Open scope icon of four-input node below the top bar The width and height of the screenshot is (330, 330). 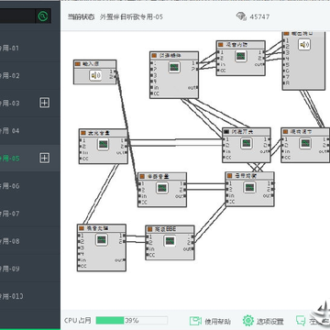(174, 67)
